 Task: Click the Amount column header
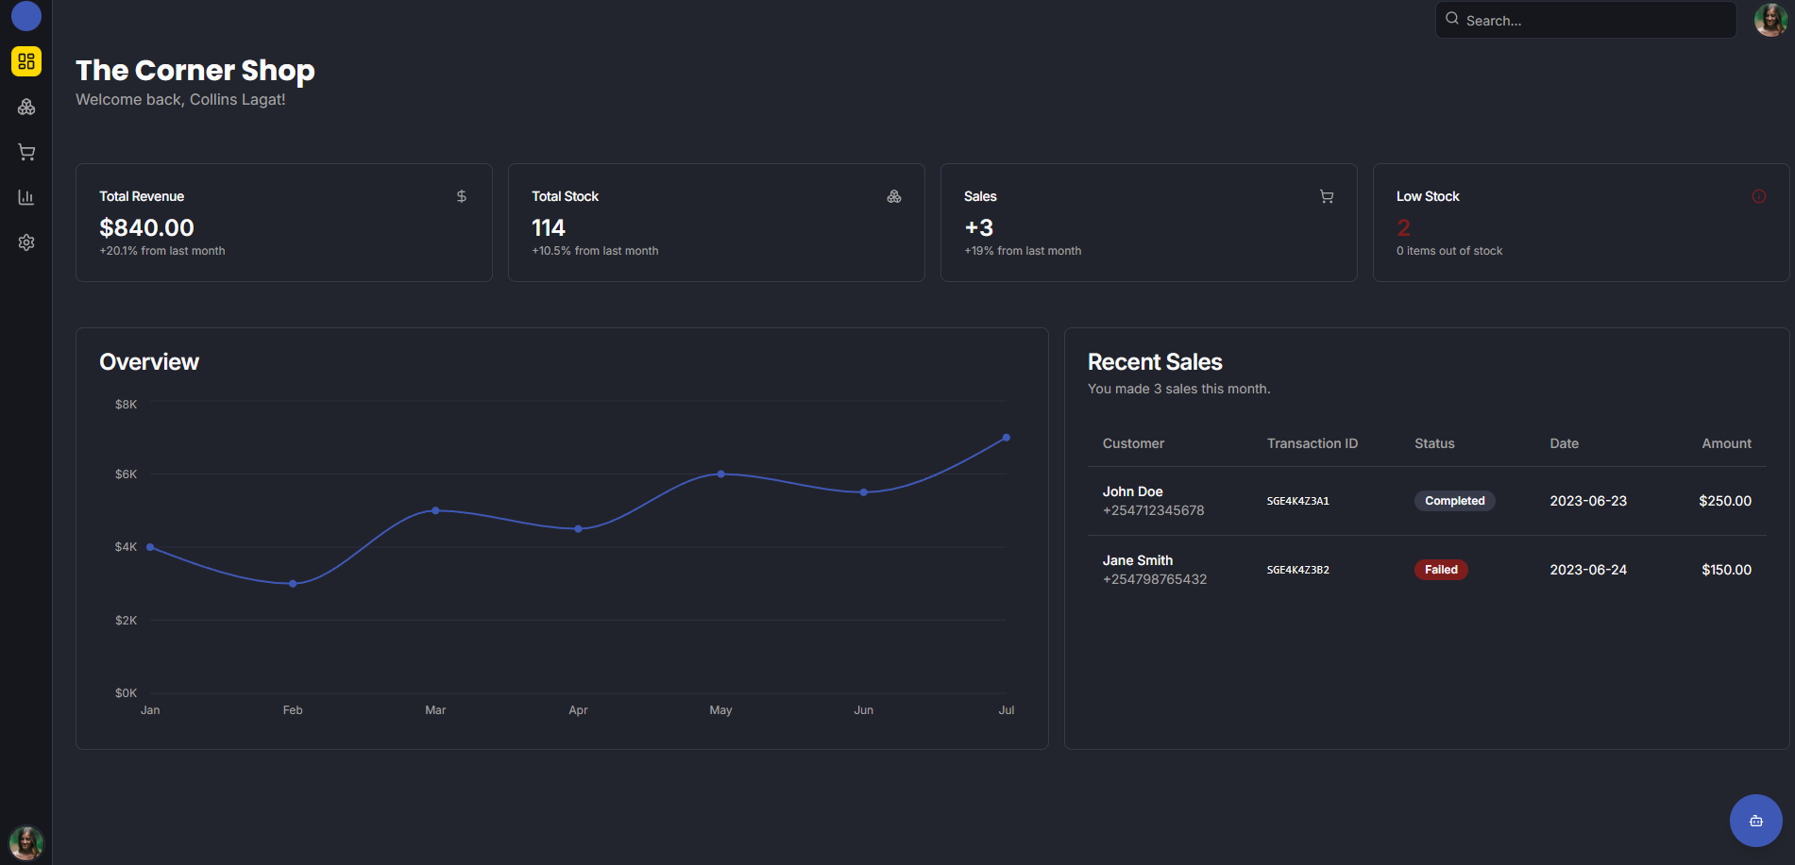(1726, 442)
